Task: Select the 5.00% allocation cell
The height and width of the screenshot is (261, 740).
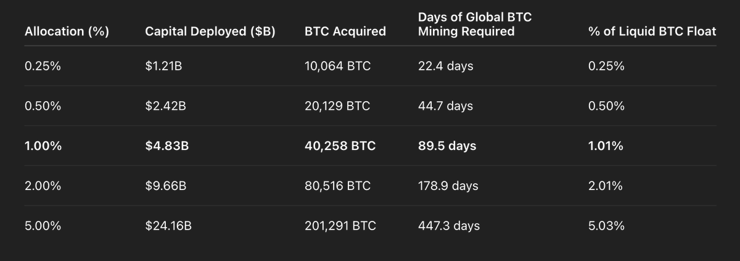Action: [x=43, y=226]
